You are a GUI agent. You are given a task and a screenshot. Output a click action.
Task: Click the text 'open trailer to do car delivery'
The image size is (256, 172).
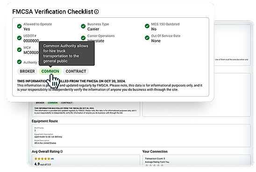coord(48,137)
